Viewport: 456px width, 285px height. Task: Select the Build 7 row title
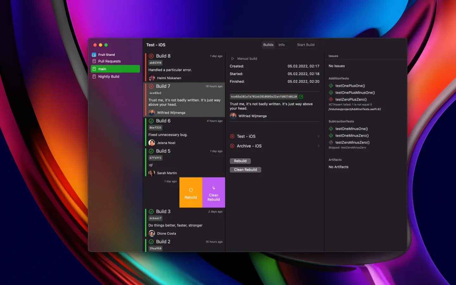click(x=163, y=86)
